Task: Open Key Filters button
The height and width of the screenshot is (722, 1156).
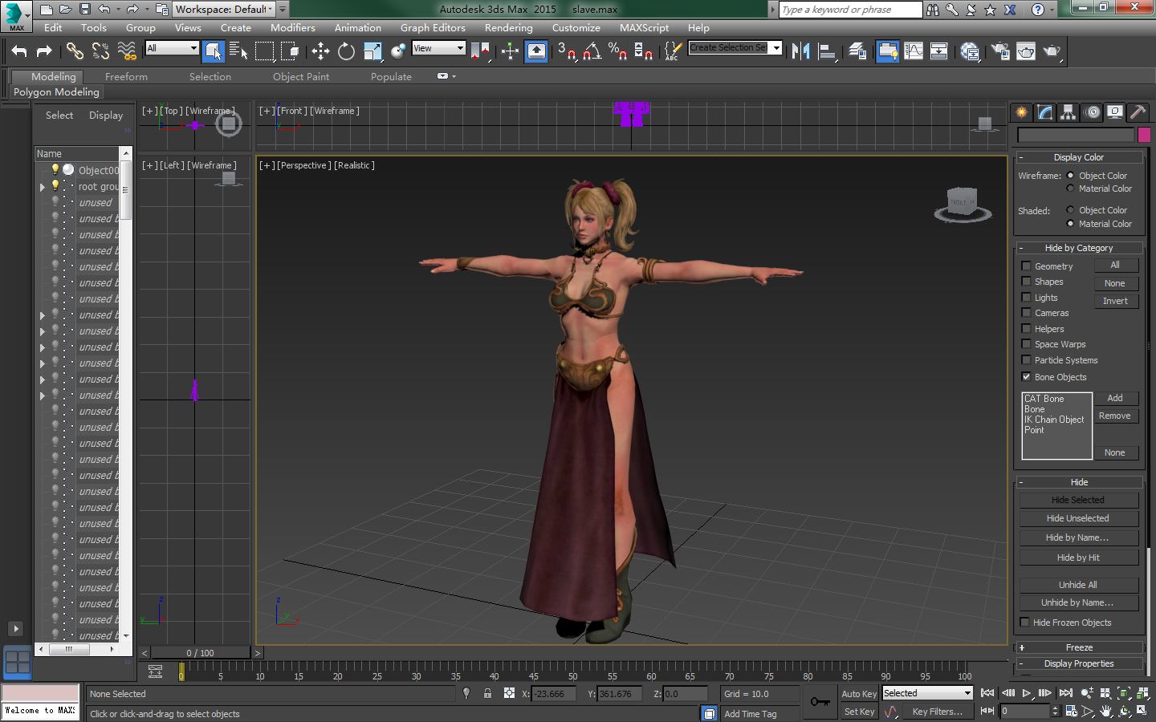Action: (936, 712)
